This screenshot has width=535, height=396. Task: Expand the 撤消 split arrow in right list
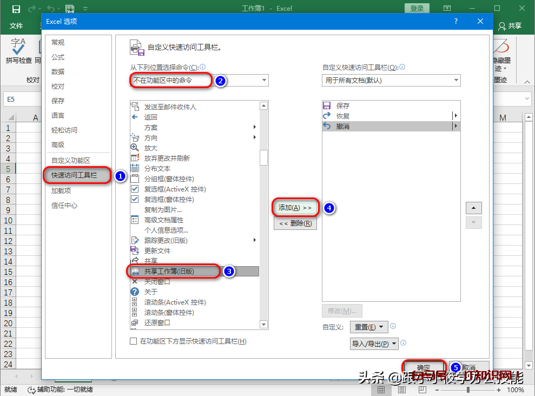point(456,126)
